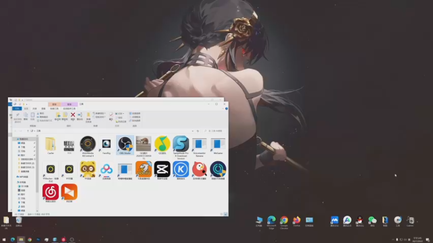Go up one folder level arrow
This screenshot has height=243, width=433.
tap(28, 131)
